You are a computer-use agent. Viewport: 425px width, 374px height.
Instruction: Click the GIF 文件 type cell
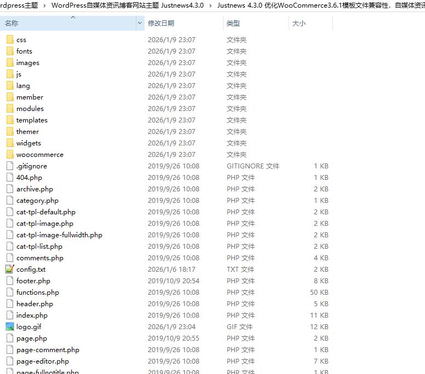coord(239,326)
